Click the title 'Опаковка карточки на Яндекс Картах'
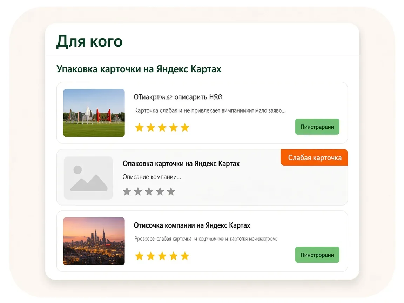404x303 pixels. click(181, 164)
